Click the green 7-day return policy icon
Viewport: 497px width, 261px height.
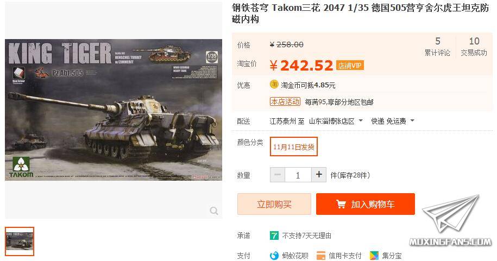tap(274, 235)
